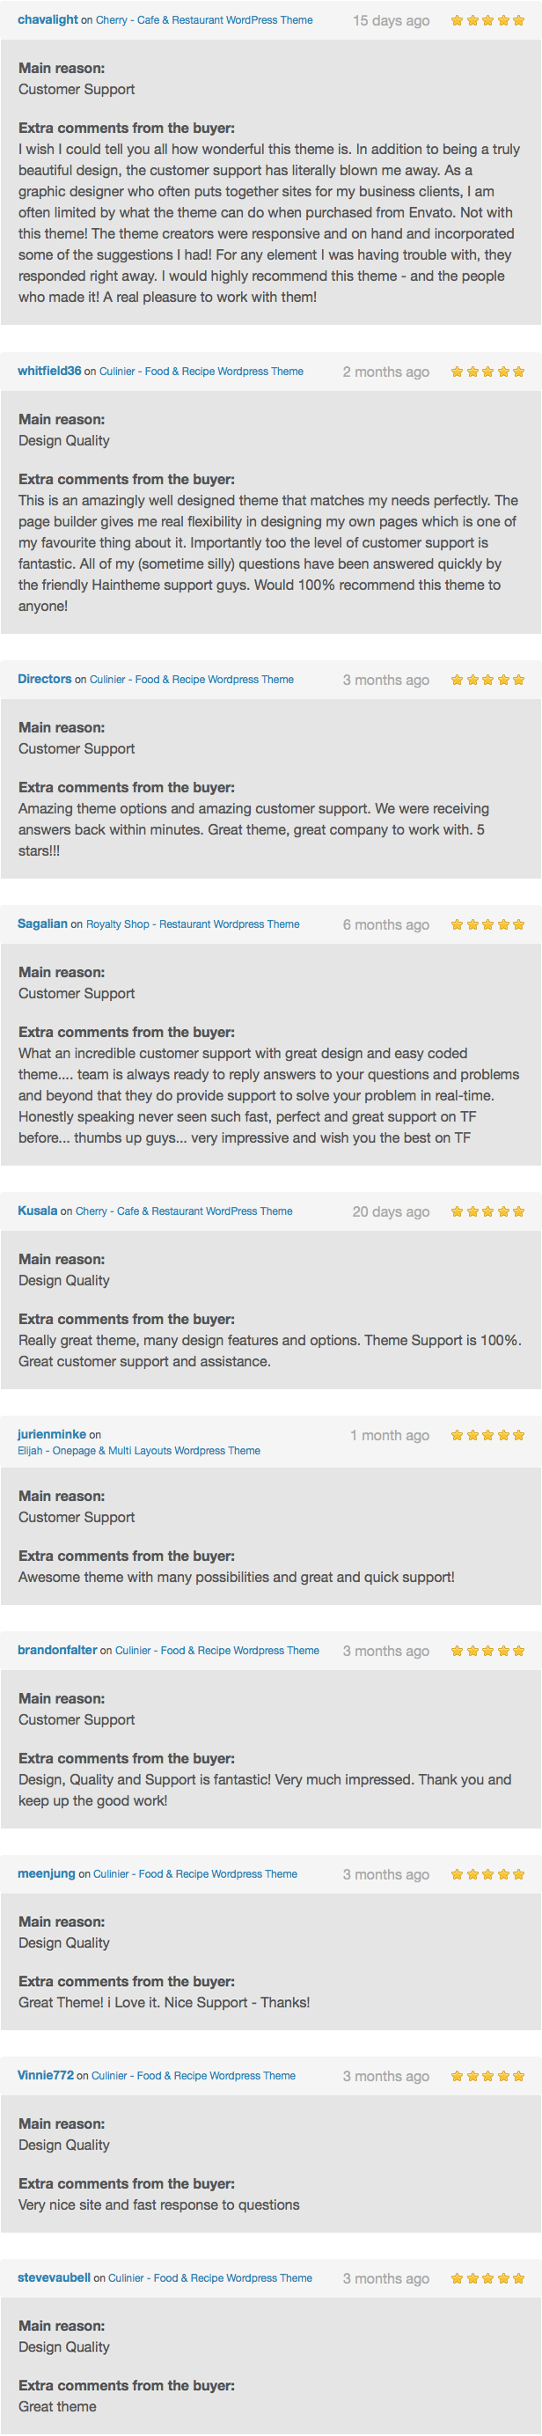Viewport: 542px width, 2436px height.
Task: Open whitfield36 user profile
Action: tap(49, 372)
